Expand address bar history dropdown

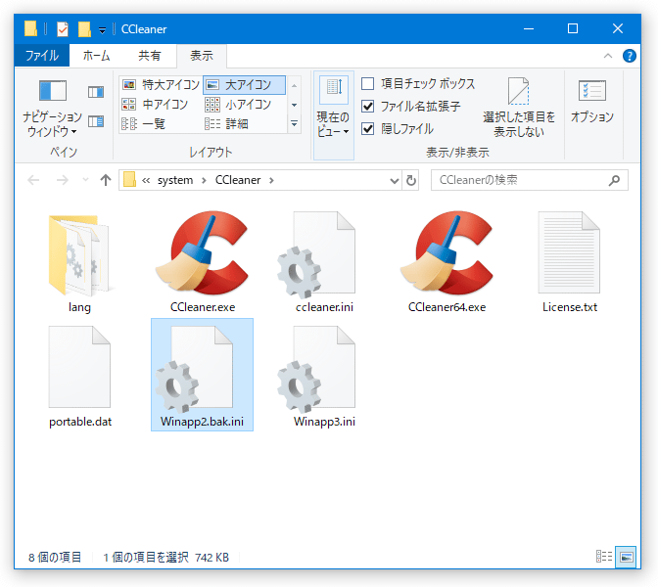tap(394, 181)
